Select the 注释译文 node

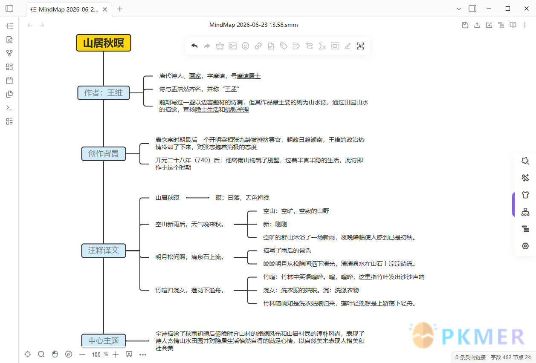(104, 250)
